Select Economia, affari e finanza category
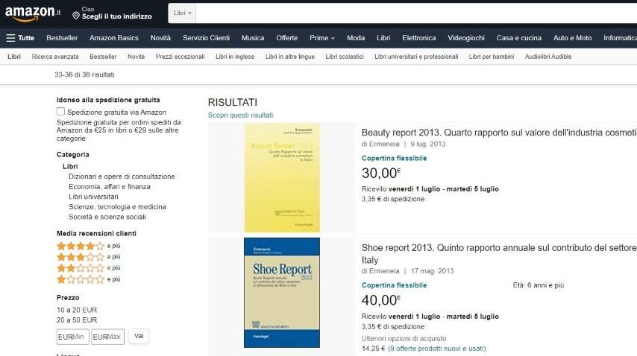 point(110,186)
